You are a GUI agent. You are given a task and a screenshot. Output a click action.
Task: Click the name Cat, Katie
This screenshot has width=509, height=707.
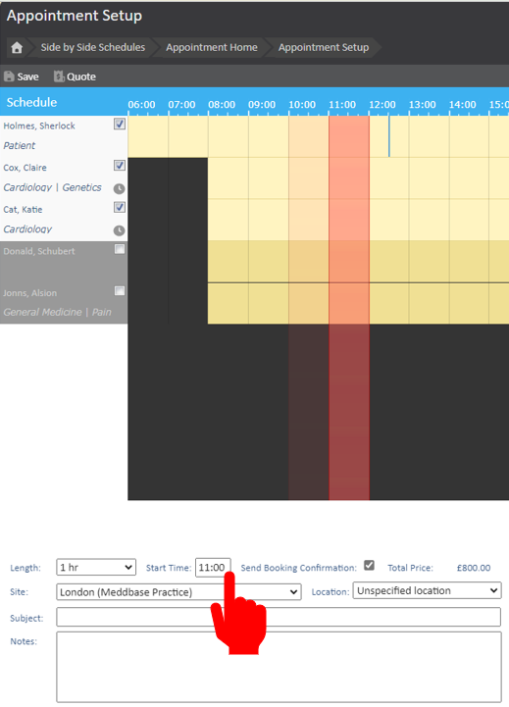click(23, 210)
